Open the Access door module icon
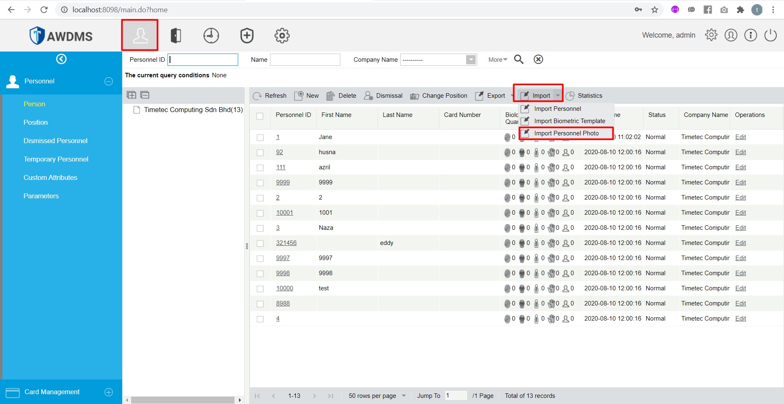Screen dimensions: 784x404 [176, 36]
